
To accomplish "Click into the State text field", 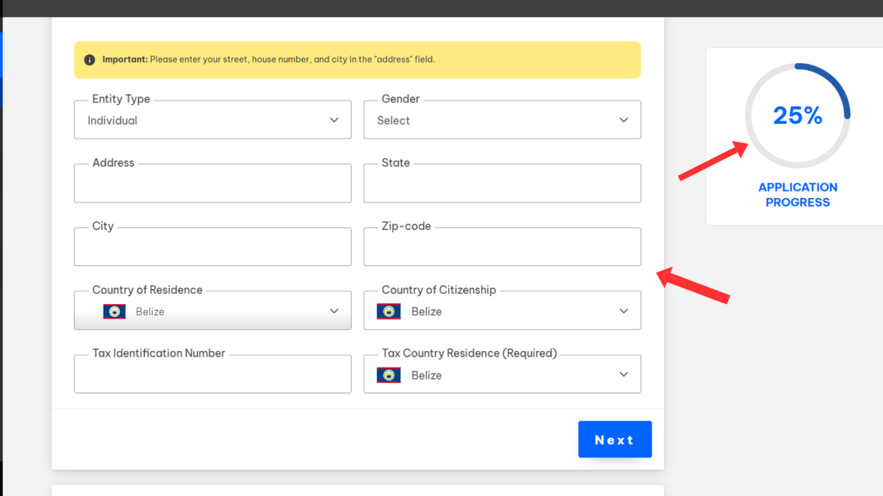I will pos(502,184).
